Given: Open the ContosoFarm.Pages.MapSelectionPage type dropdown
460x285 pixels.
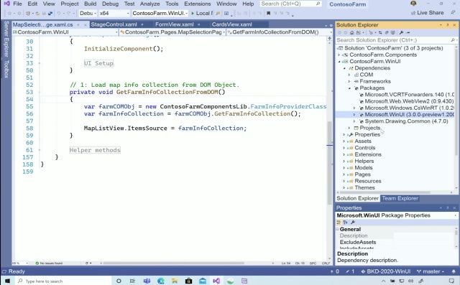Looking at the screenshot, I should pos(172,32).
